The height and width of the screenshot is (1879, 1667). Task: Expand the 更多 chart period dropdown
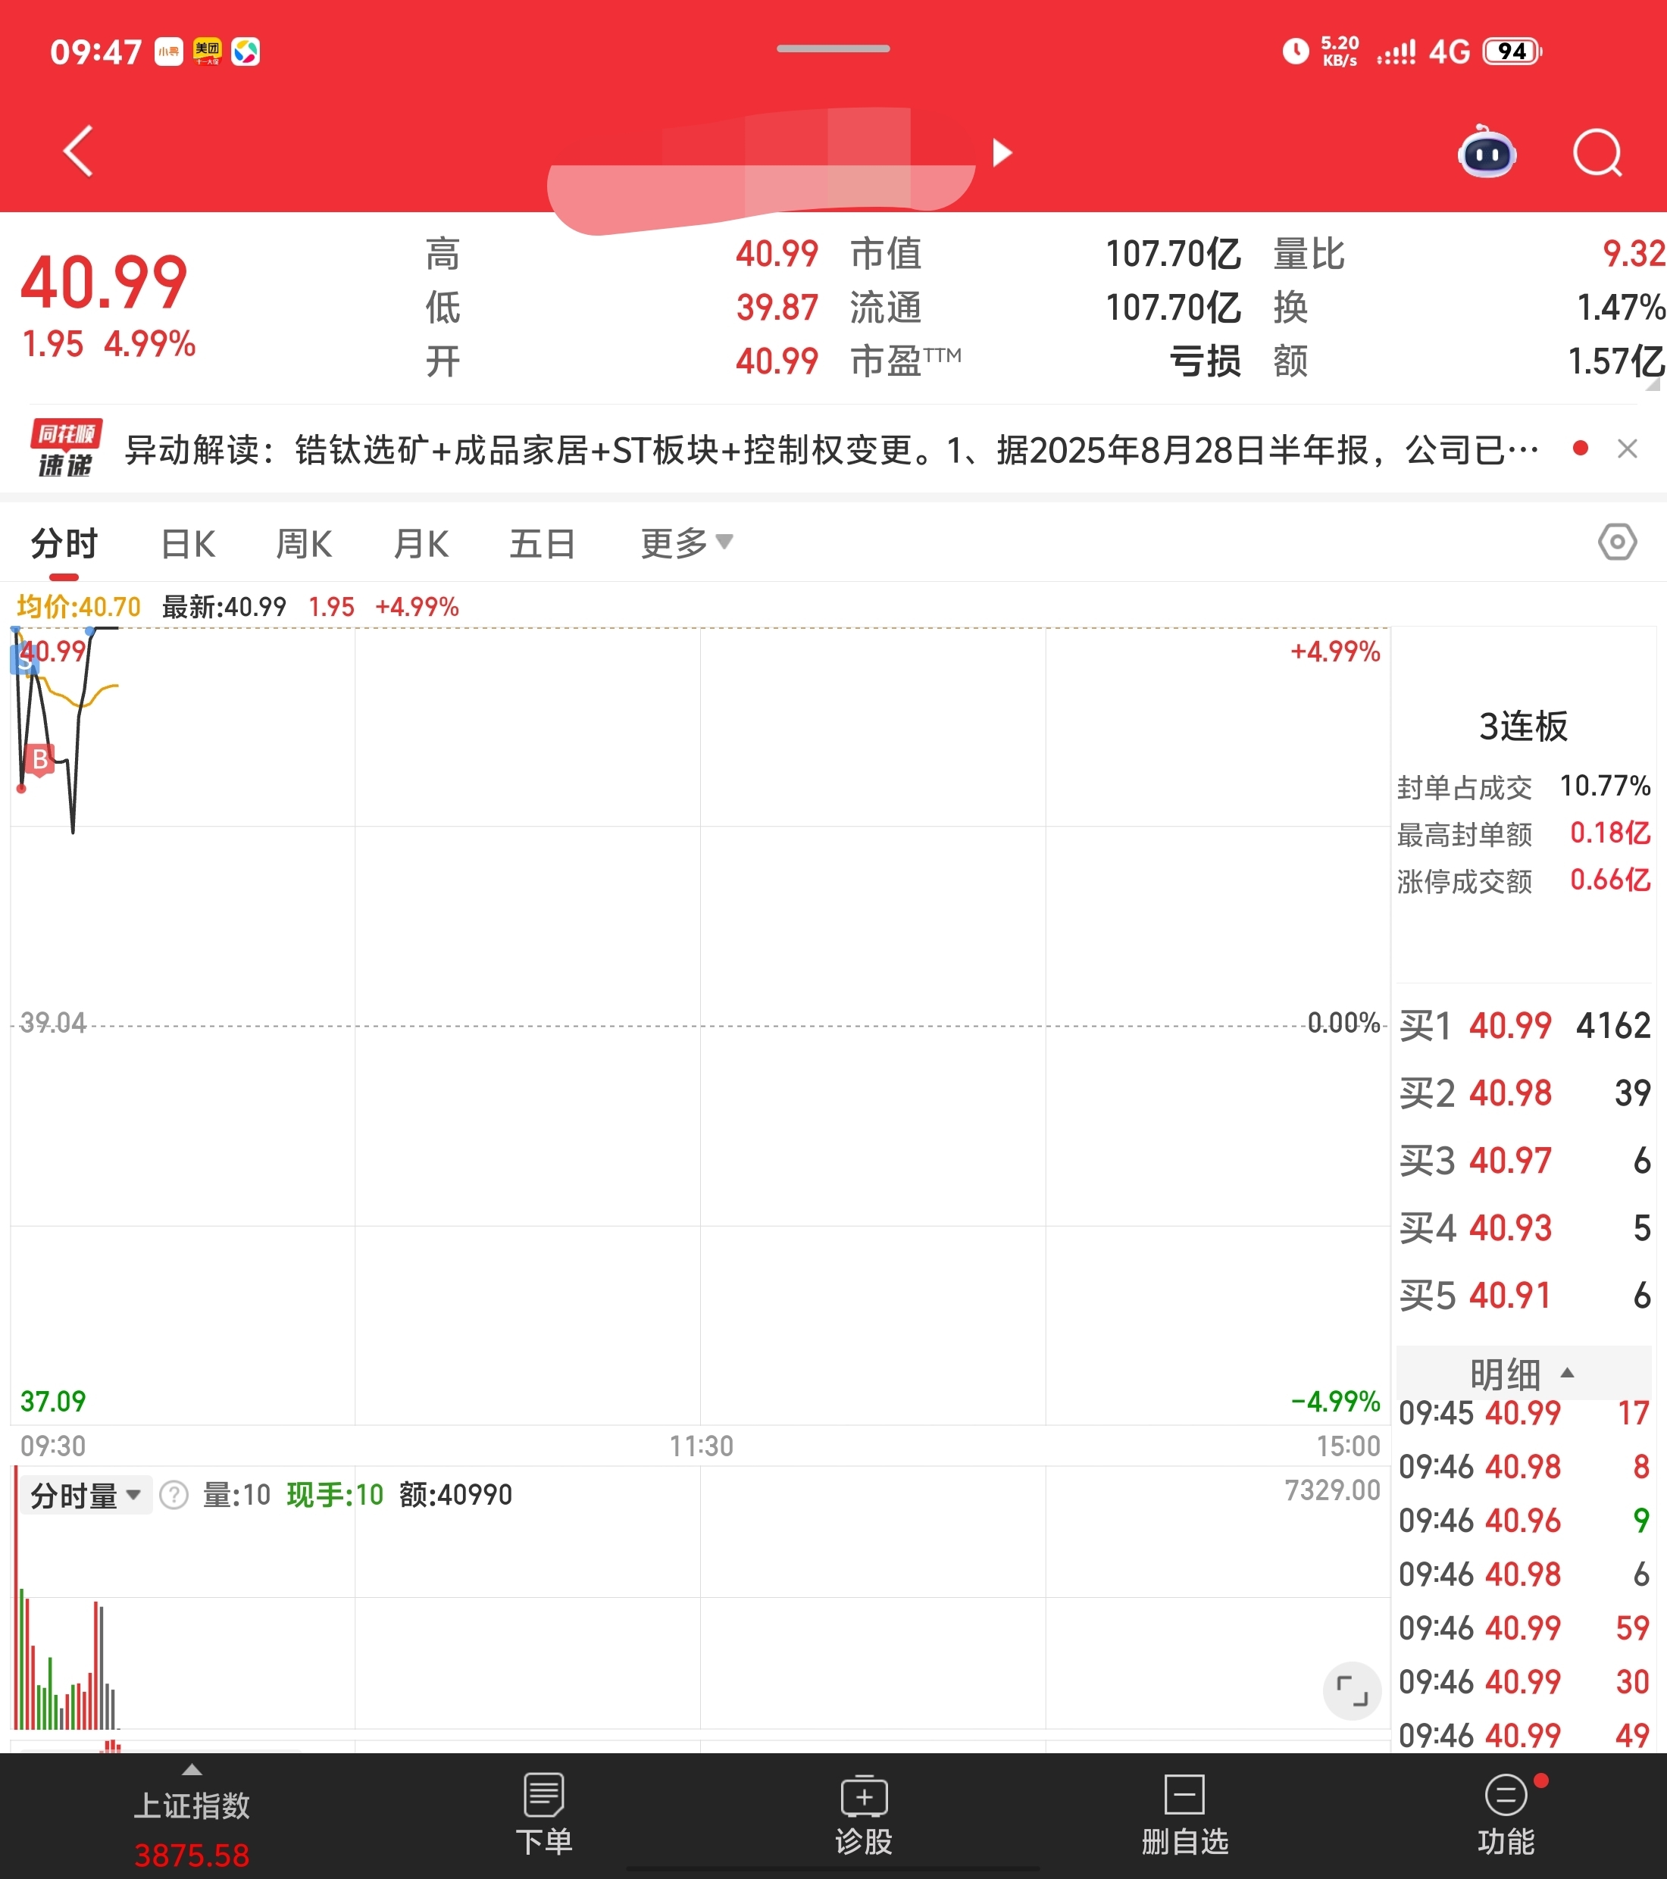pos(686,543)
